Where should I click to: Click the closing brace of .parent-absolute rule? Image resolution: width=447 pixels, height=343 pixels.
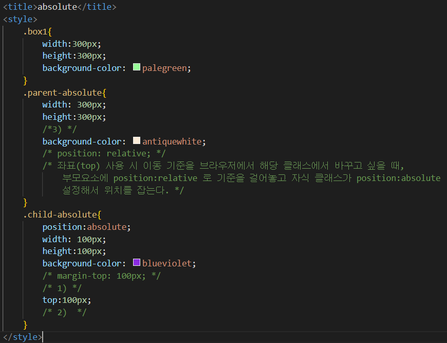(25, 203)
